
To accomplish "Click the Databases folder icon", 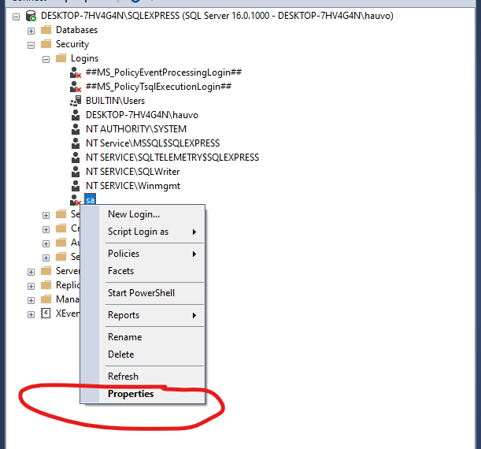I will coord(46,30).
